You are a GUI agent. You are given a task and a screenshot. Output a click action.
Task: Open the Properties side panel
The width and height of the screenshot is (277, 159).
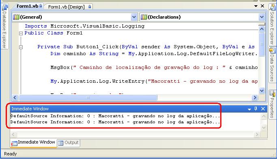click(x=273, y=105)
